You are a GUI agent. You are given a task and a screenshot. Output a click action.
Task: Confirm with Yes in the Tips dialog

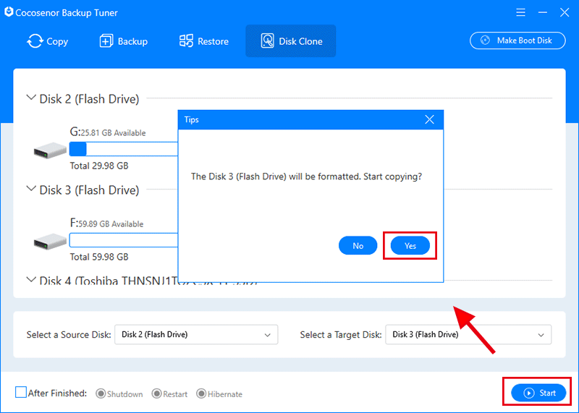pyautogui.click(x=410, y=246)
